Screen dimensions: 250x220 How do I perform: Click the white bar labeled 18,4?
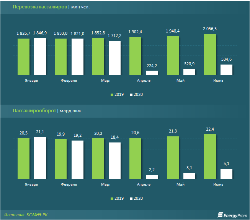[114, 160]
